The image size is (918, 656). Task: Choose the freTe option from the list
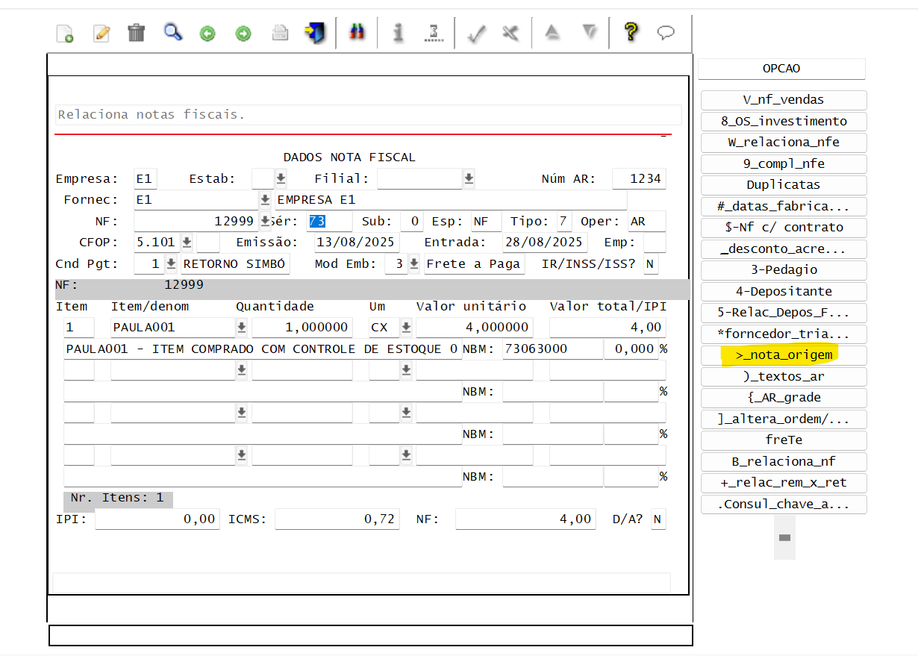(x=784, y=440)
